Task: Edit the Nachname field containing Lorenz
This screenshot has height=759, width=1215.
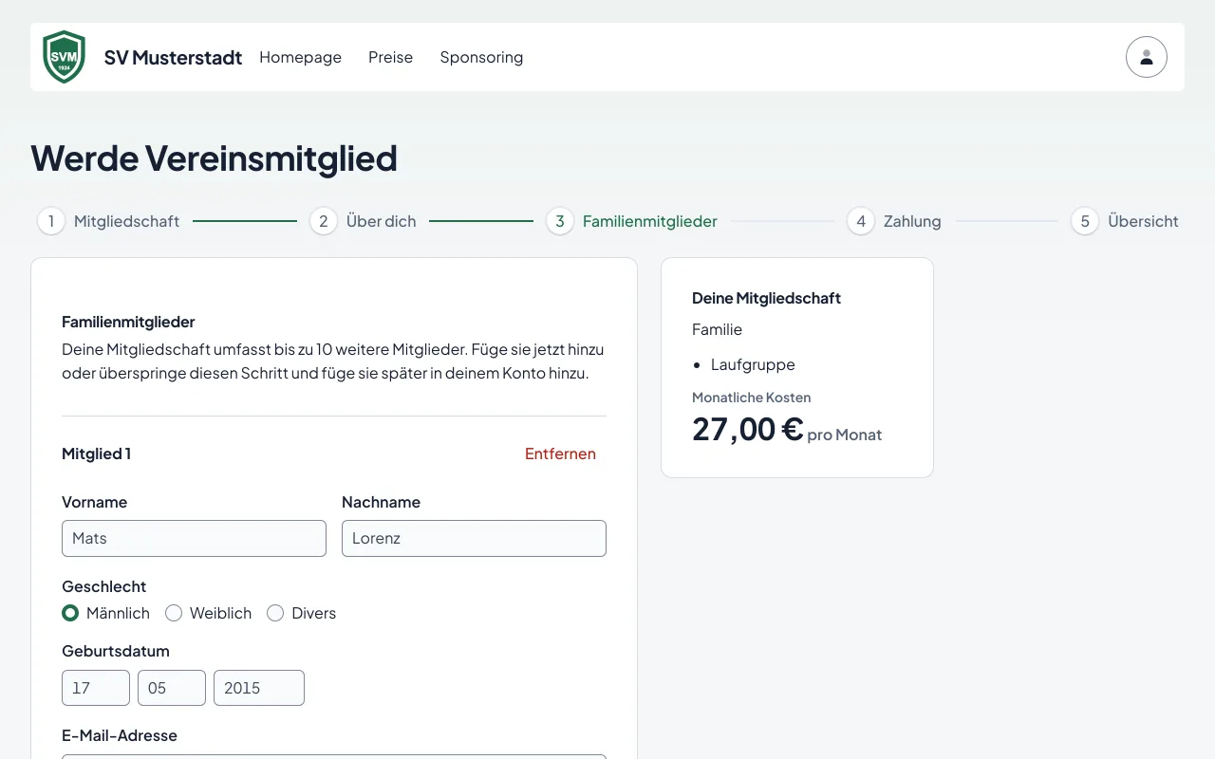Action: (474, 538)
